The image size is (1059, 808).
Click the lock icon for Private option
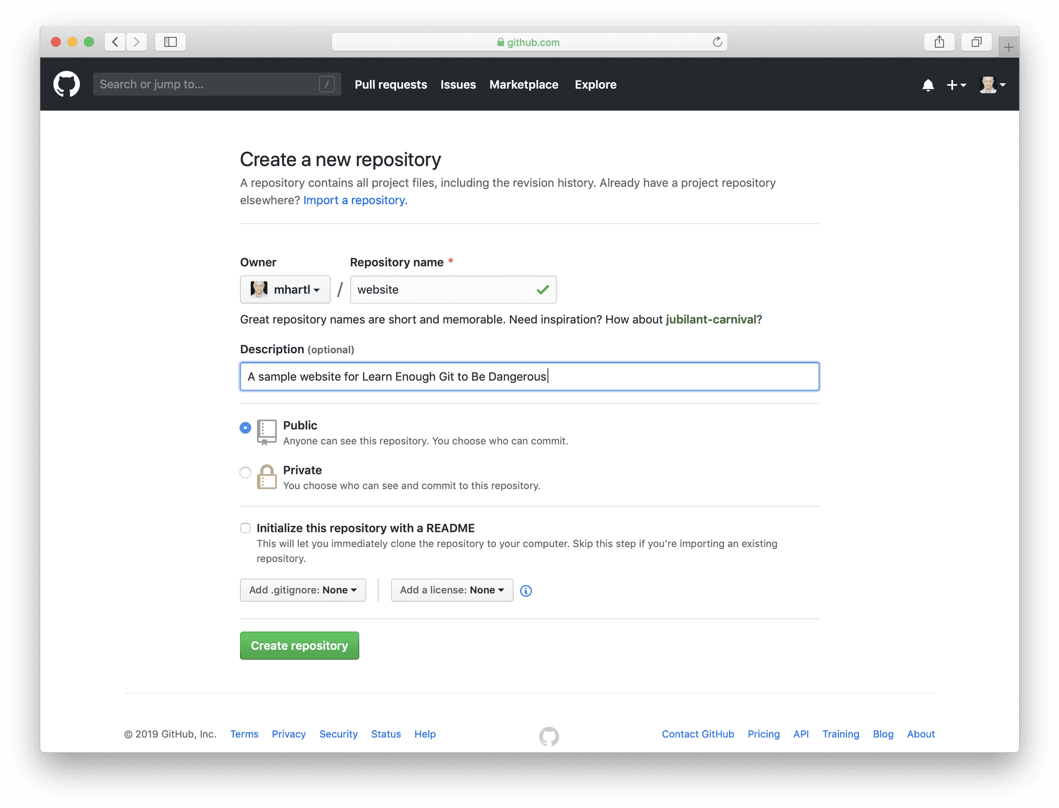click(x=266, y=476)
